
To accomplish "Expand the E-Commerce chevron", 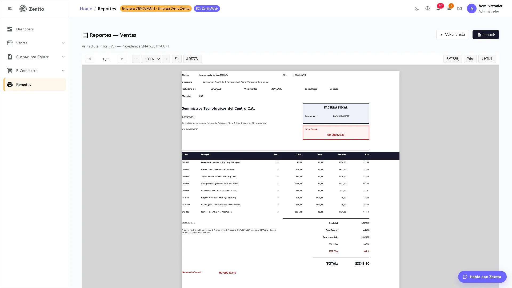I will pos(63,71).
